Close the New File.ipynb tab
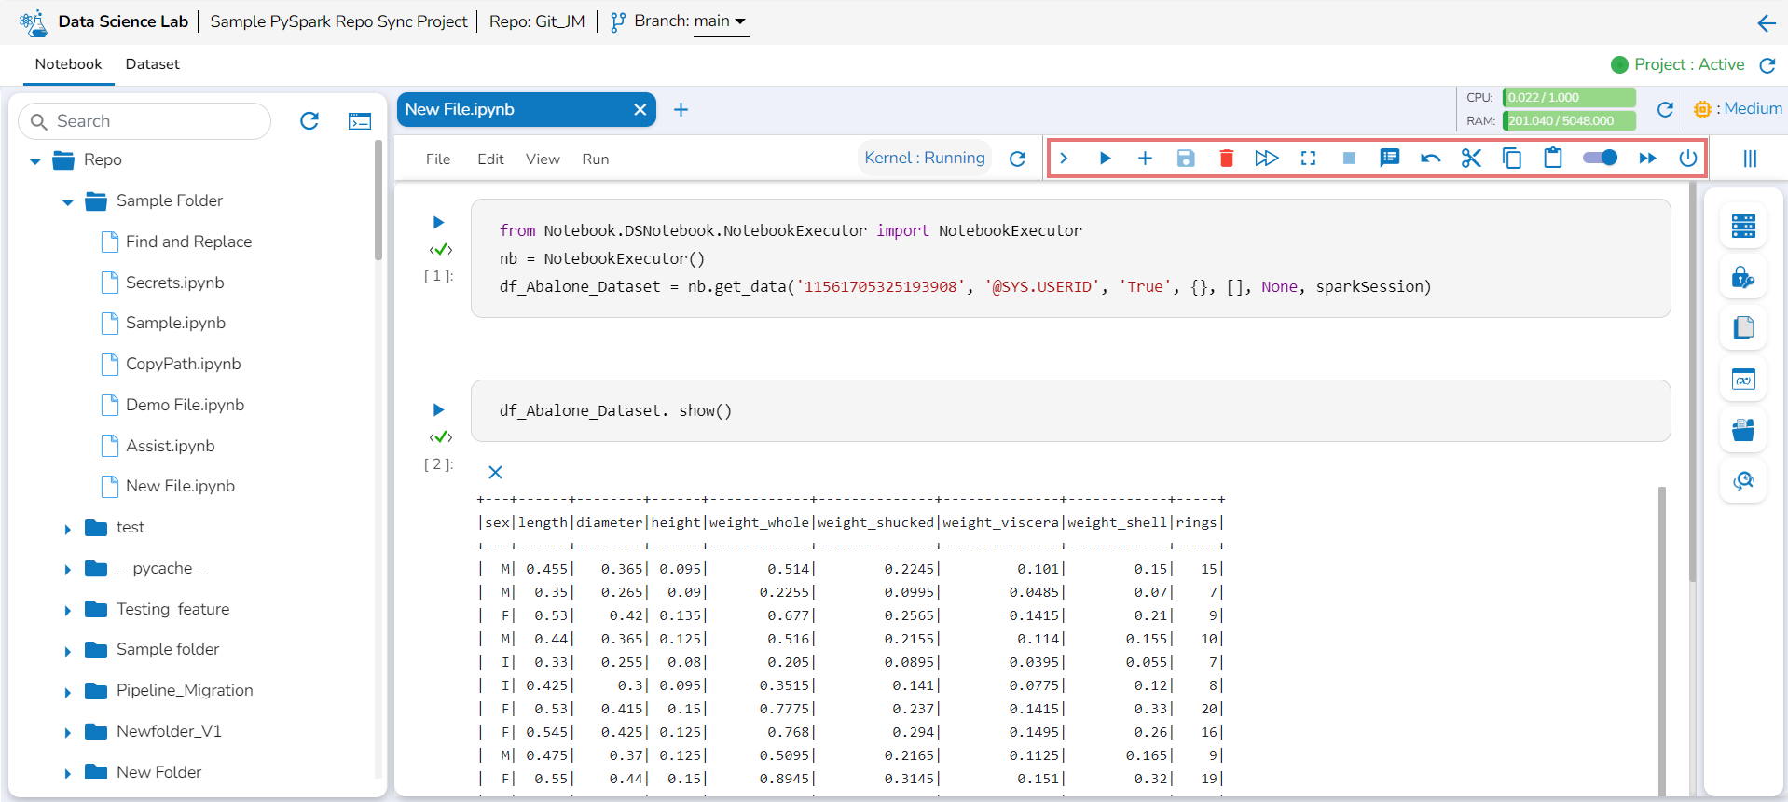The image size is (1788, 802). tap(640, 110)
